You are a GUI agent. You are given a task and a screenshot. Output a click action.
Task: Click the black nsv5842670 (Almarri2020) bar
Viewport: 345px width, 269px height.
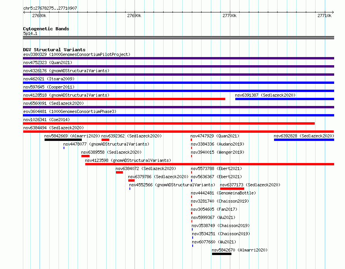click(x=222, y=254)
